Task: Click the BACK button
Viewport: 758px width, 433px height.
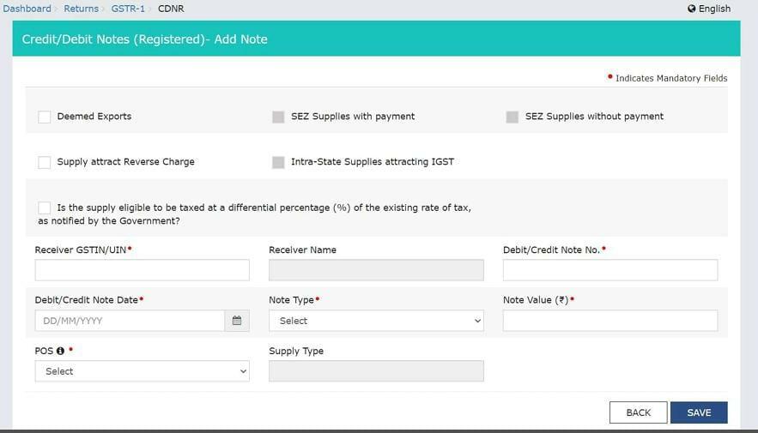Action: (638, 412)
